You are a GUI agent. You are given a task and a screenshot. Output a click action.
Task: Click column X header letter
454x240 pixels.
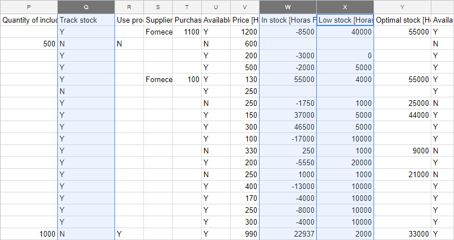(x=345, y=7)
